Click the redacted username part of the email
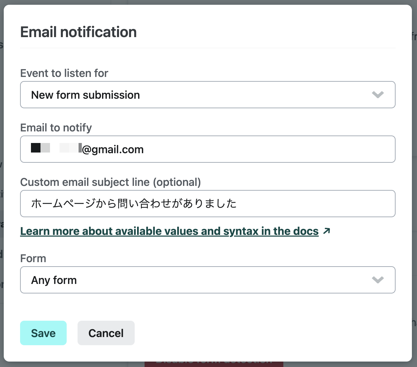Screen dimensions: 417x367 pos(56,148)
